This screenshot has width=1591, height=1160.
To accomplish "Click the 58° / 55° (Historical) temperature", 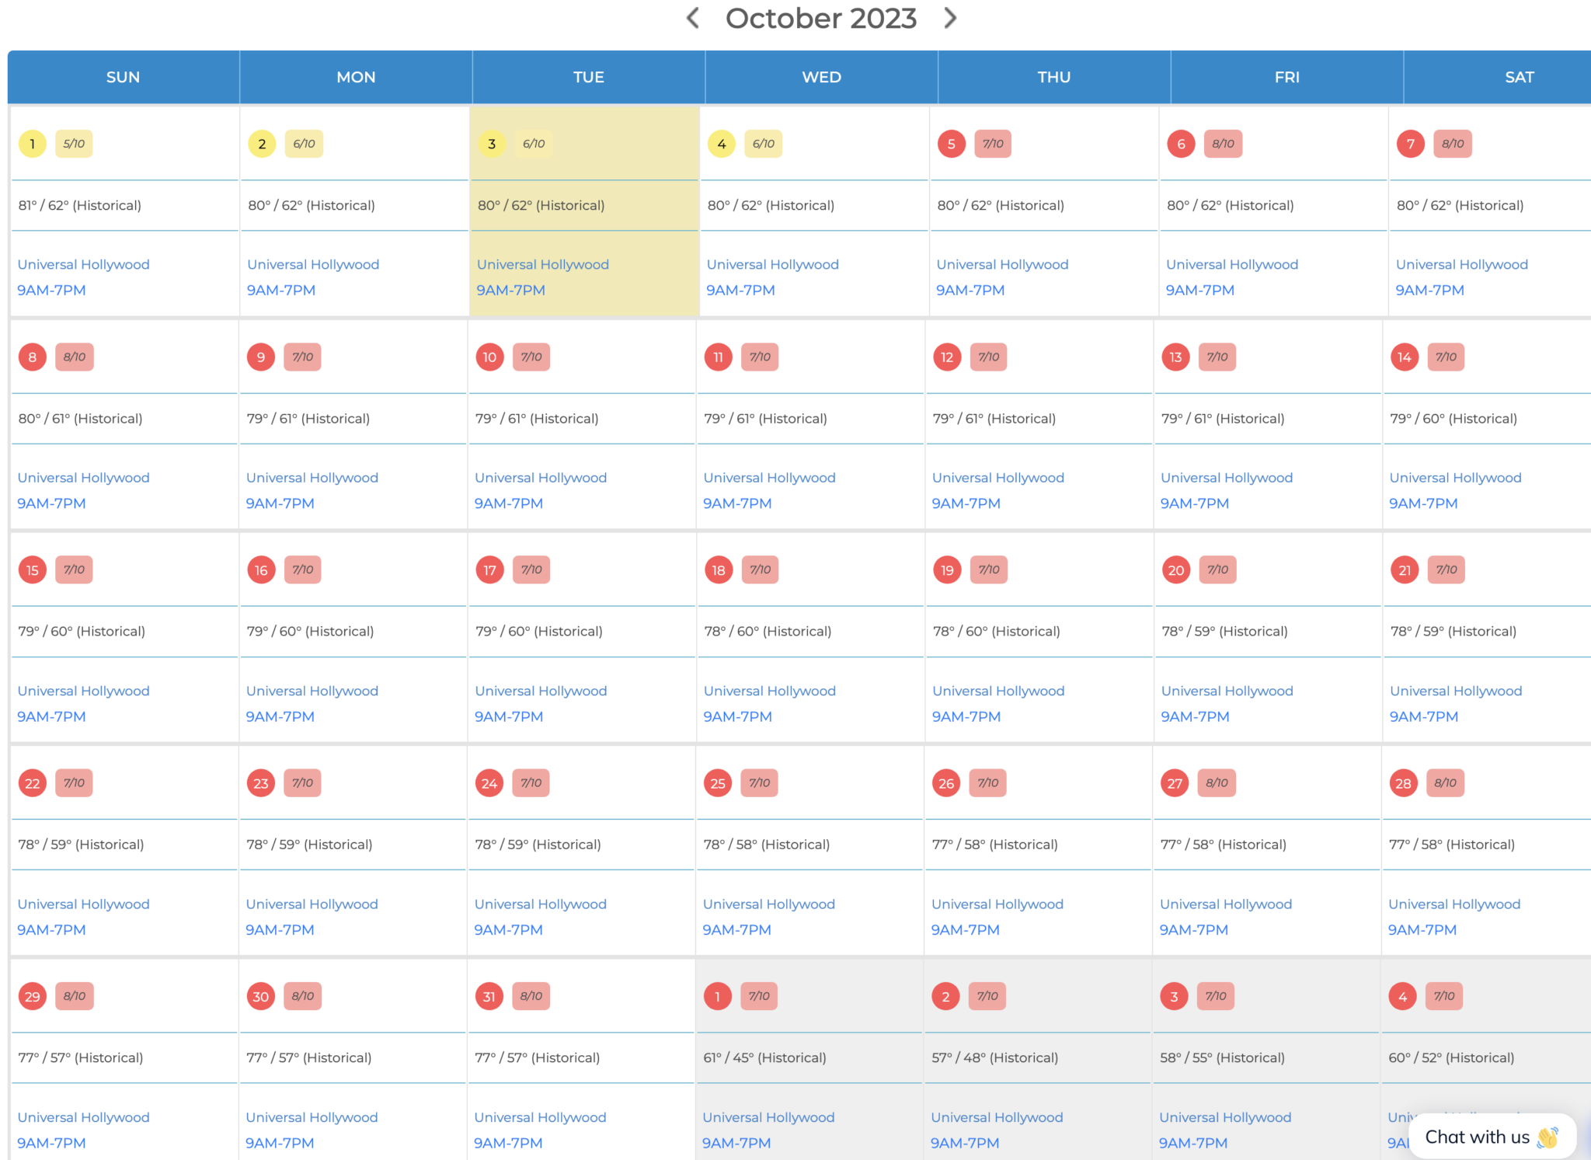I will (x=1222, y=1057).
